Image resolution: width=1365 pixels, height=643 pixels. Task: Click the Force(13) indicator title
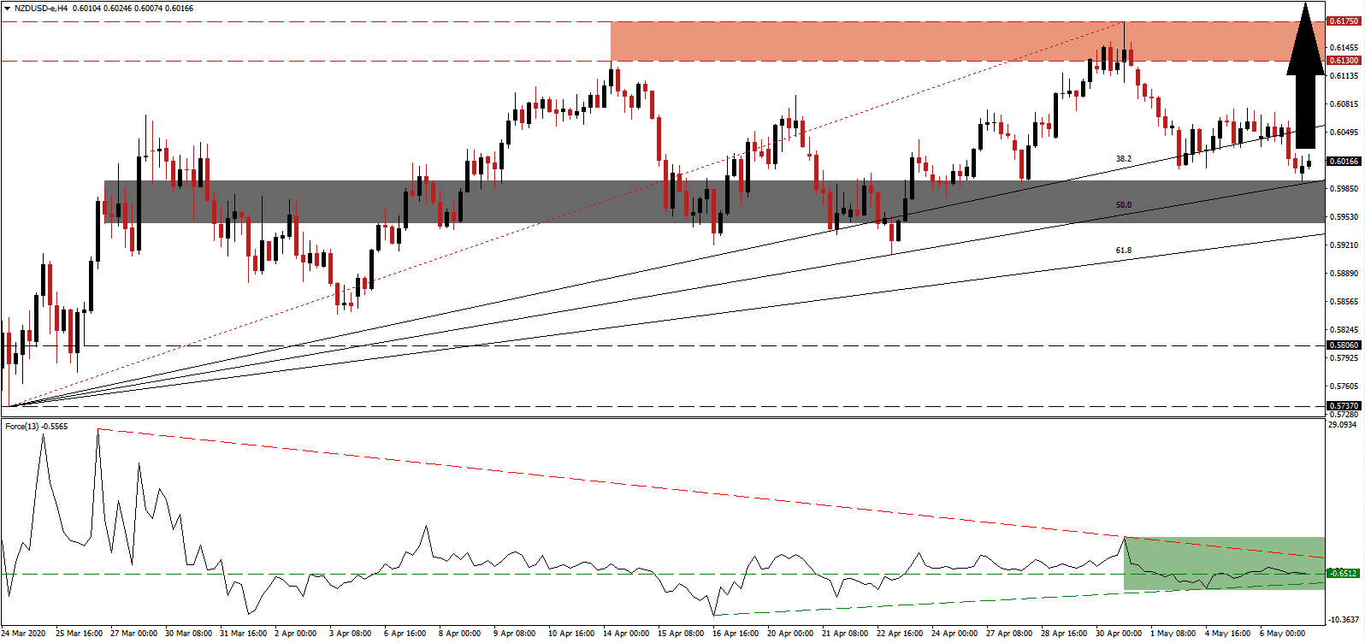tap(36, 426)
